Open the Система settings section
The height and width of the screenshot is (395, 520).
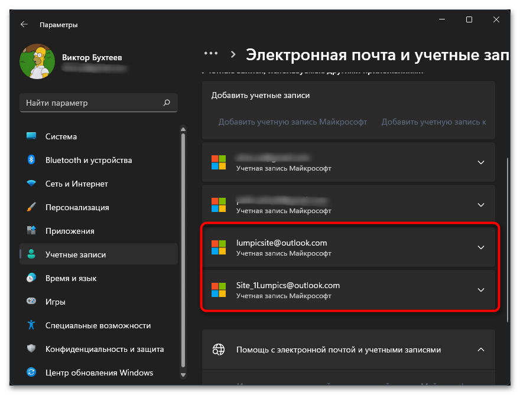(x=99, y=136)
